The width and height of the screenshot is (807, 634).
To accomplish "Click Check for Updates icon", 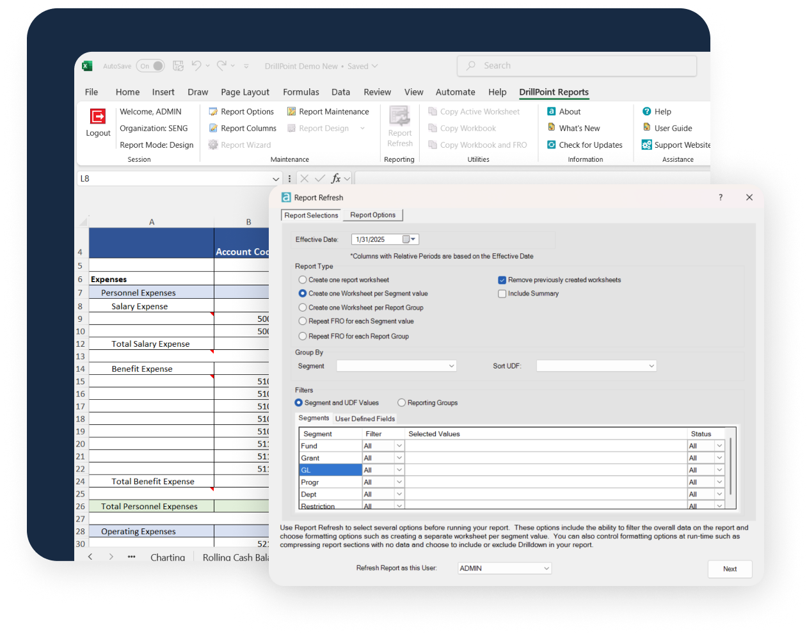I will [551, 145].
